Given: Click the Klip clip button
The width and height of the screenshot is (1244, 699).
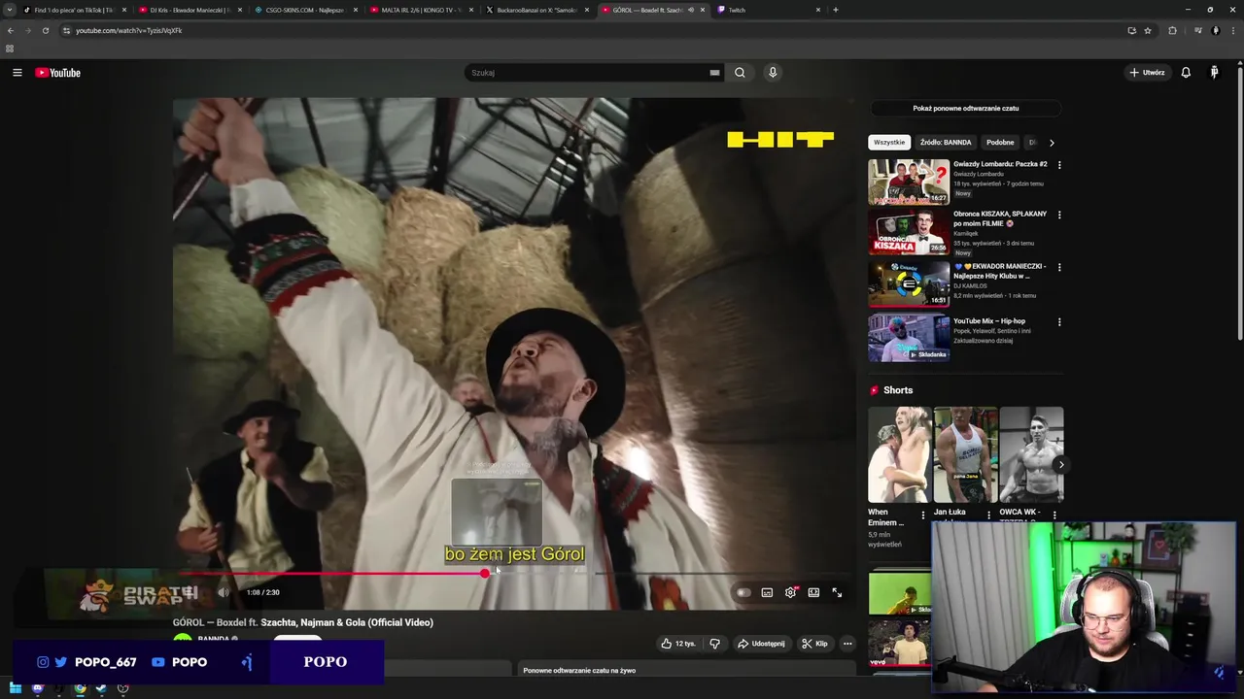Looking at the screenshot, I should click(x=814, y=644).
